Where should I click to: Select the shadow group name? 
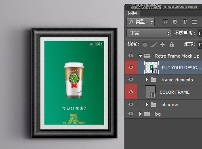coord(170,105)
